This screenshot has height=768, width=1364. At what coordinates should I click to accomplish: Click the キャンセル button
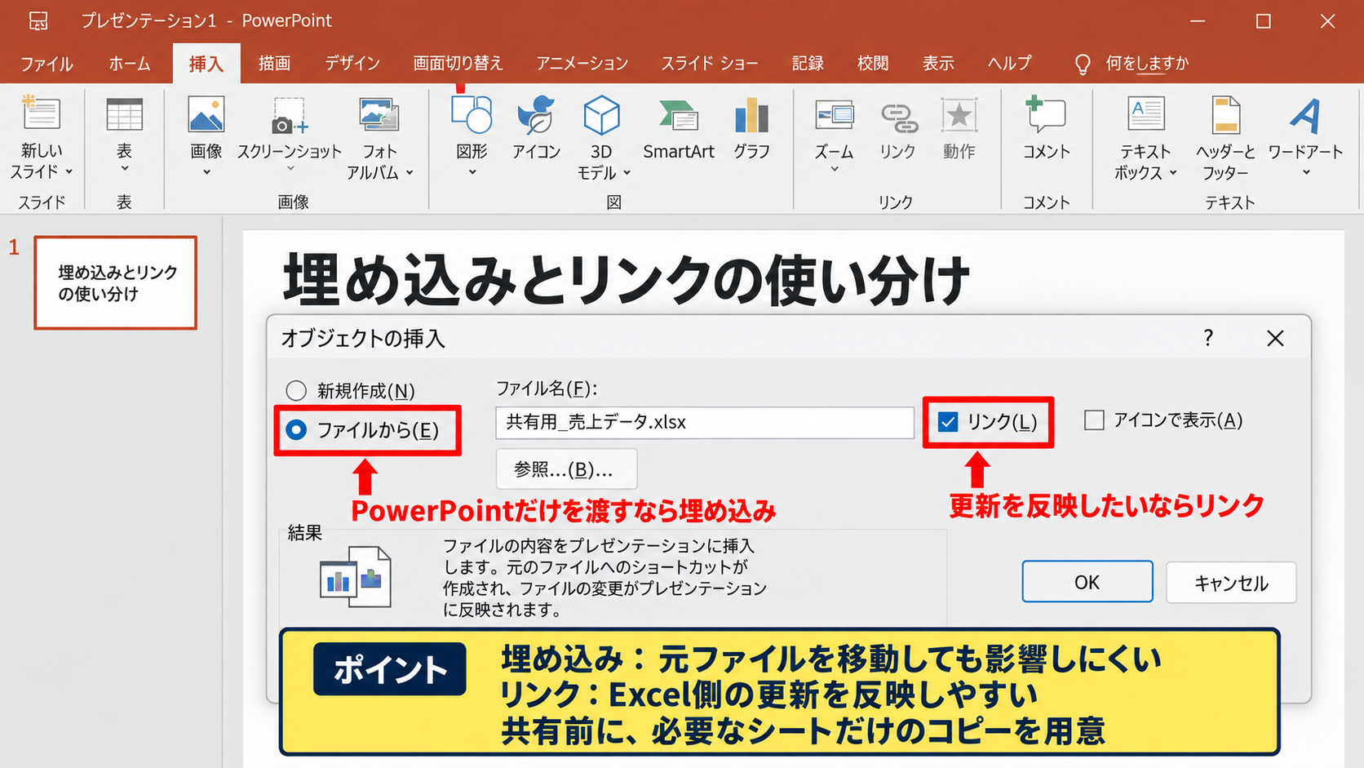1231,583
